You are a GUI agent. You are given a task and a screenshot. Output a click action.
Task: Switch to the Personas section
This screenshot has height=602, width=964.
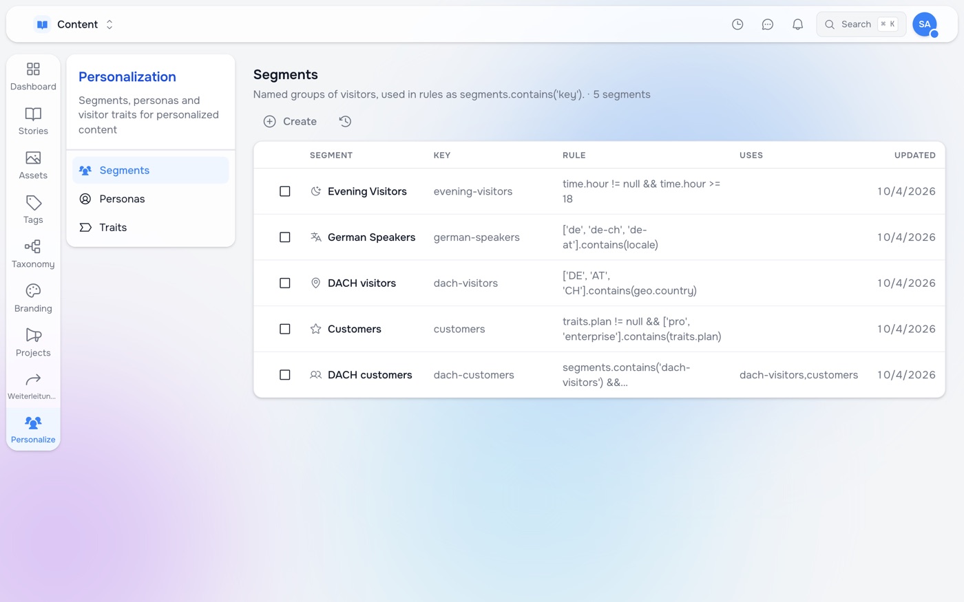pos(151,199)
